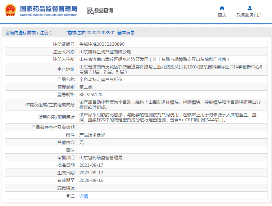The width and height of the screenshot is (272, 206).
Task: Click attachment value 产品技术要求
Action: [92, 135]
